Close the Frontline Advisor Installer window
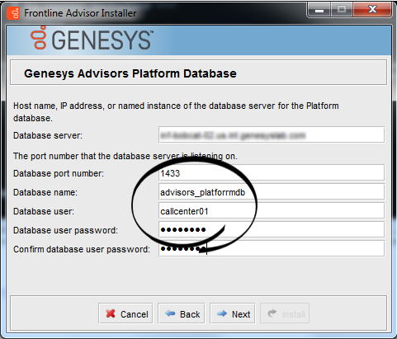Image resolution: width=397 pixels, height=339 pixels. pyautogui.click(x=372, y=10)
